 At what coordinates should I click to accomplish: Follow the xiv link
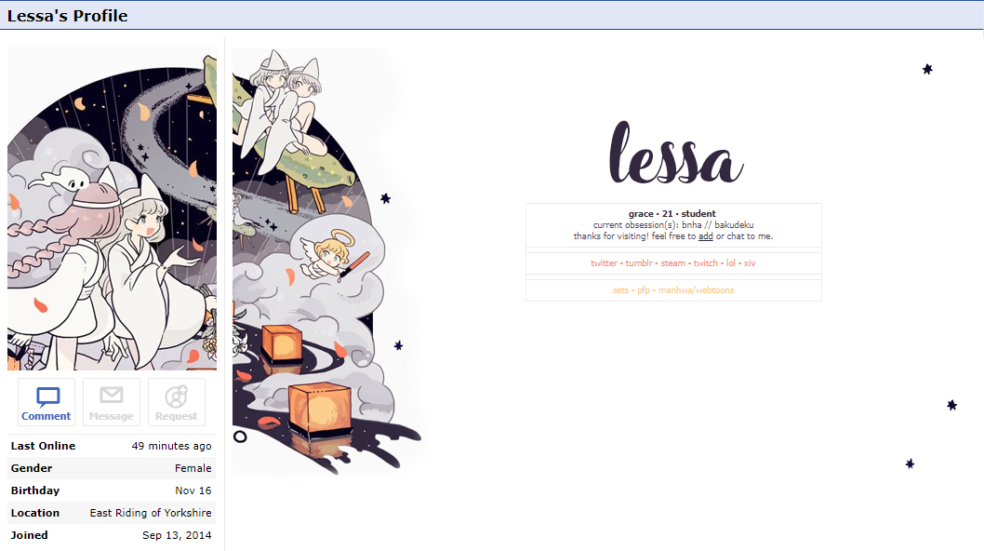[750, 263]
